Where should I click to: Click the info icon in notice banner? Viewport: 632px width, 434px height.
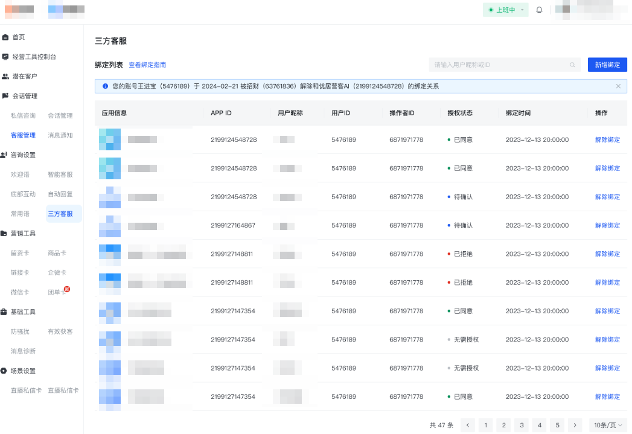pyautogui.click(x=105, y=86)
